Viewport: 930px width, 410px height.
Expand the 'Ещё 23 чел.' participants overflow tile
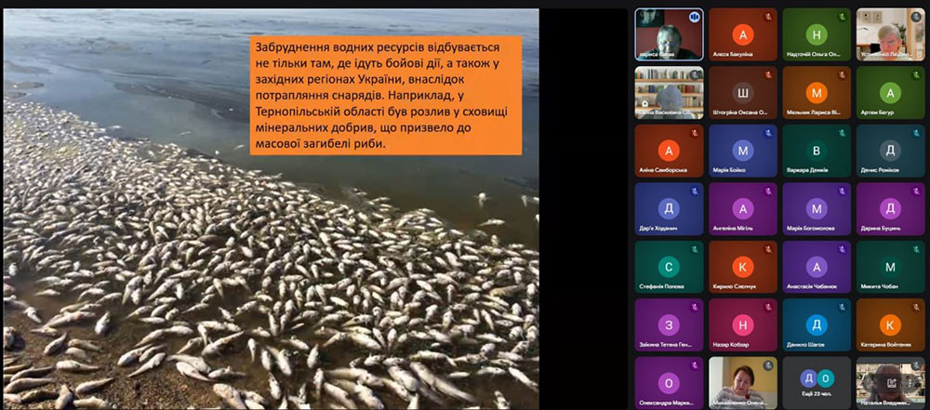pos(816,383)
